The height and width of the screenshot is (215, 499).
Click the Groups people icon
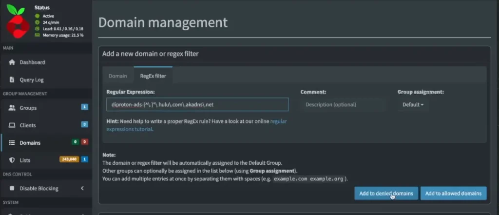(12, 108)
